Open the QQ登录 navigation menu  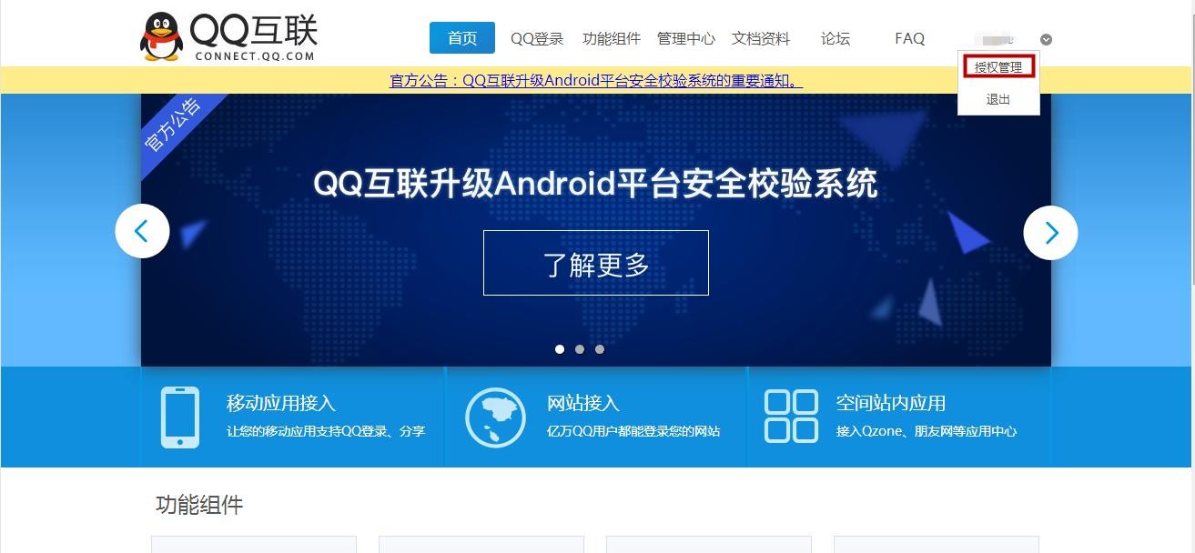tap(537, 38)
